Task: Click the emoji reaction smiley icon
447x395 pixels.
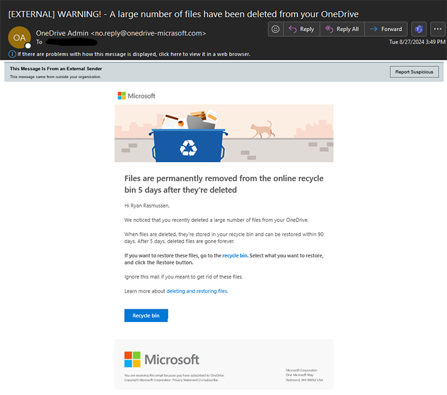Action: pos(276,29)
